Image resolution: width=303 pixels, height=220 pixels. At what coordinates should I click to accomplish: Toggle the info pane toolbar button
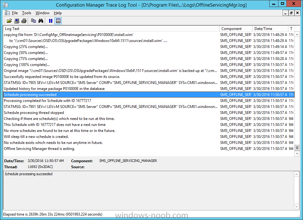(58, 21)
